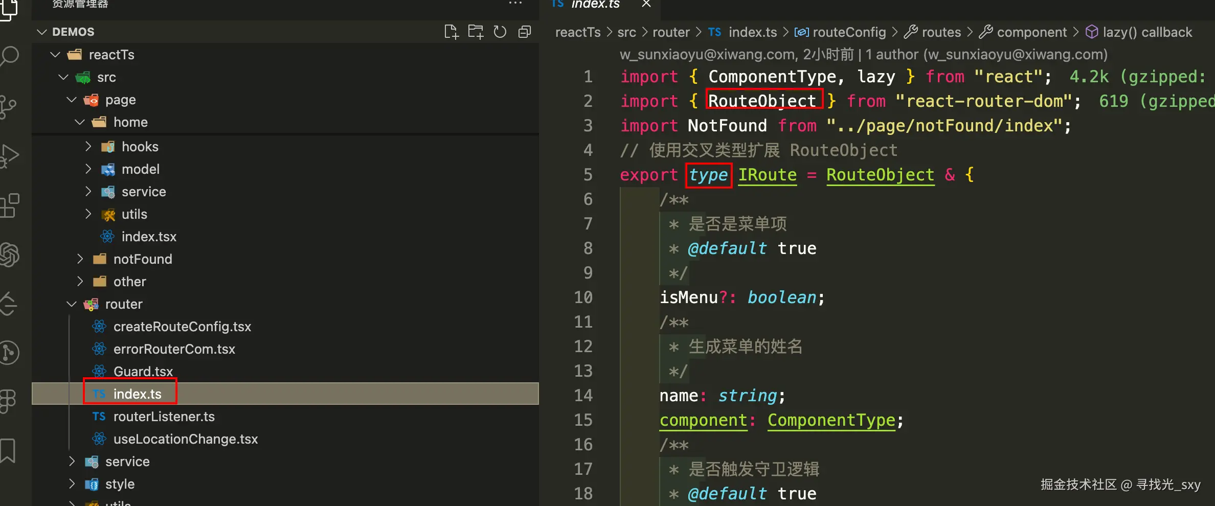1215x506 pixels.
Task: Click the isMenu property name
Action: click(689, 297)
